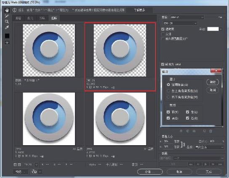The image size is (229, 178).
Task: Open the 品质 resampling quality dropdown
Action: [x=209, y=147]
